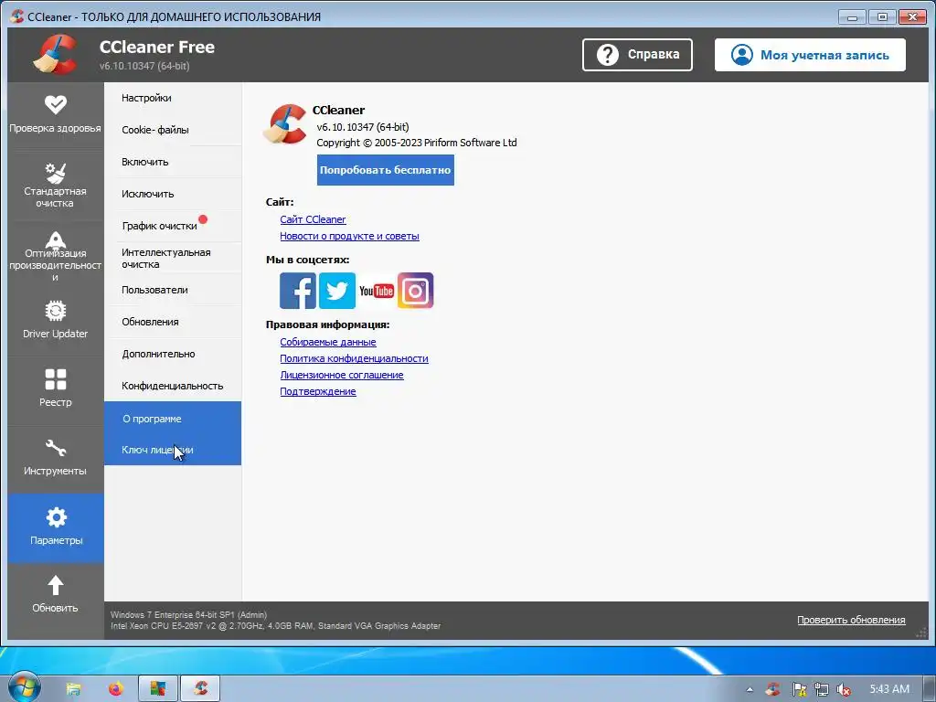Select the Параметры gear in sidebar

click(56, 527)
